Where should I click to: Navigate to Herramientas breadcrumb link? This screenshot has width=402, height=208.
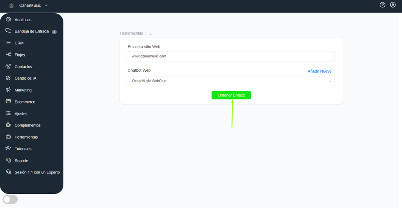point(131,33)
